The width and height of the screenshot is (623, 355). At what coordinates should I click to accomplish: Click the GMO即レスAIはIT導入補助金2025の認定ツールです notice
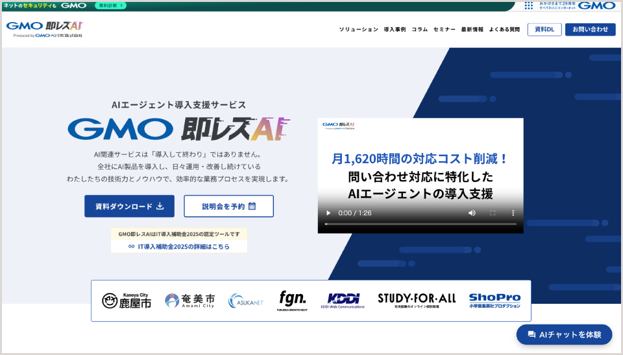point(179,234)
